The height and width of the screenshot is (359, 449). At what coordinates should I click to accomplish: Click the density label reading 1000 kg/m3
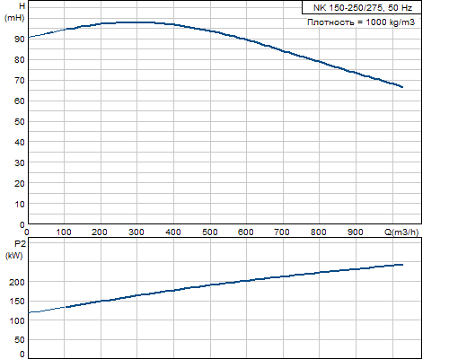(361, 22)
